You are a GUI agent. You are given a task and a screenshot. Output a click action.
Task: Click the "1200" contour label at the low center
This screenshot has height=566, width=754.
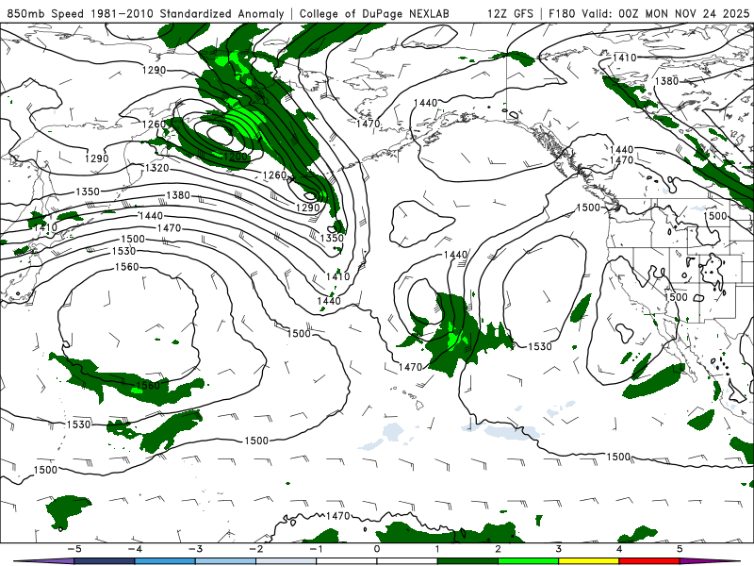tap(236, 157)
